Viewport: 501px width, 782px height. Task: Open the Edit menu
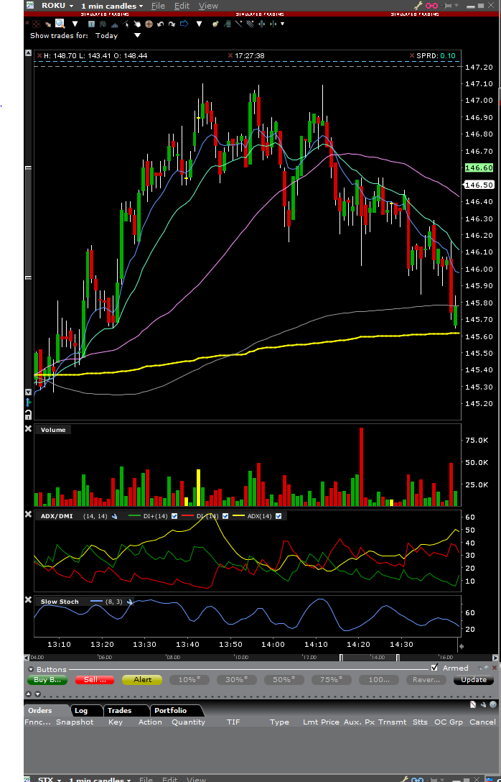(182, 6)
